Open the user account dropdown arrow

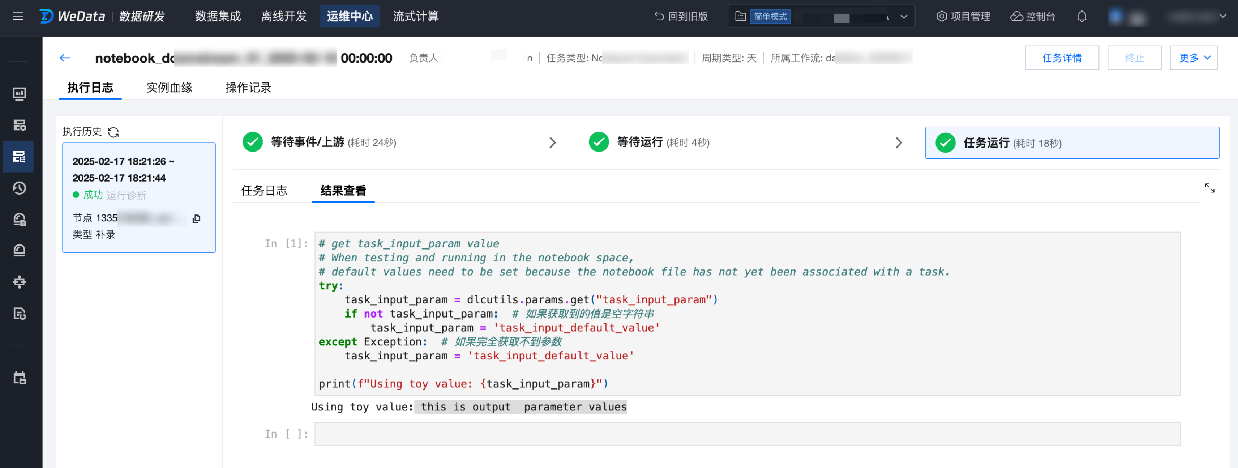(1222, 16)
